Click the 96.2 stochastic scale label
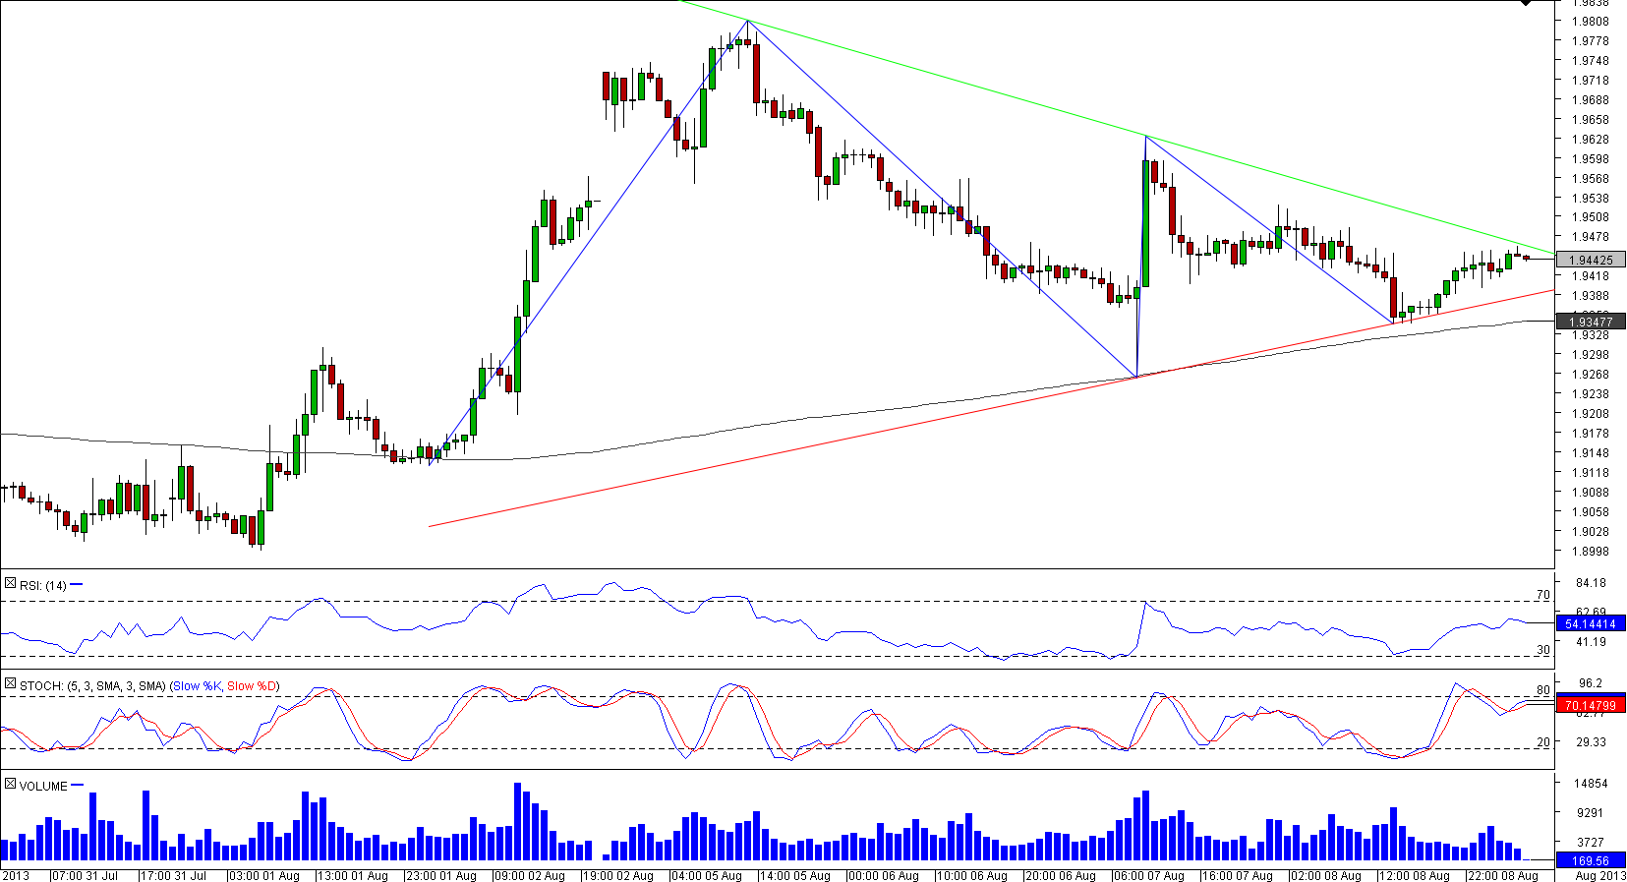 1591,683
